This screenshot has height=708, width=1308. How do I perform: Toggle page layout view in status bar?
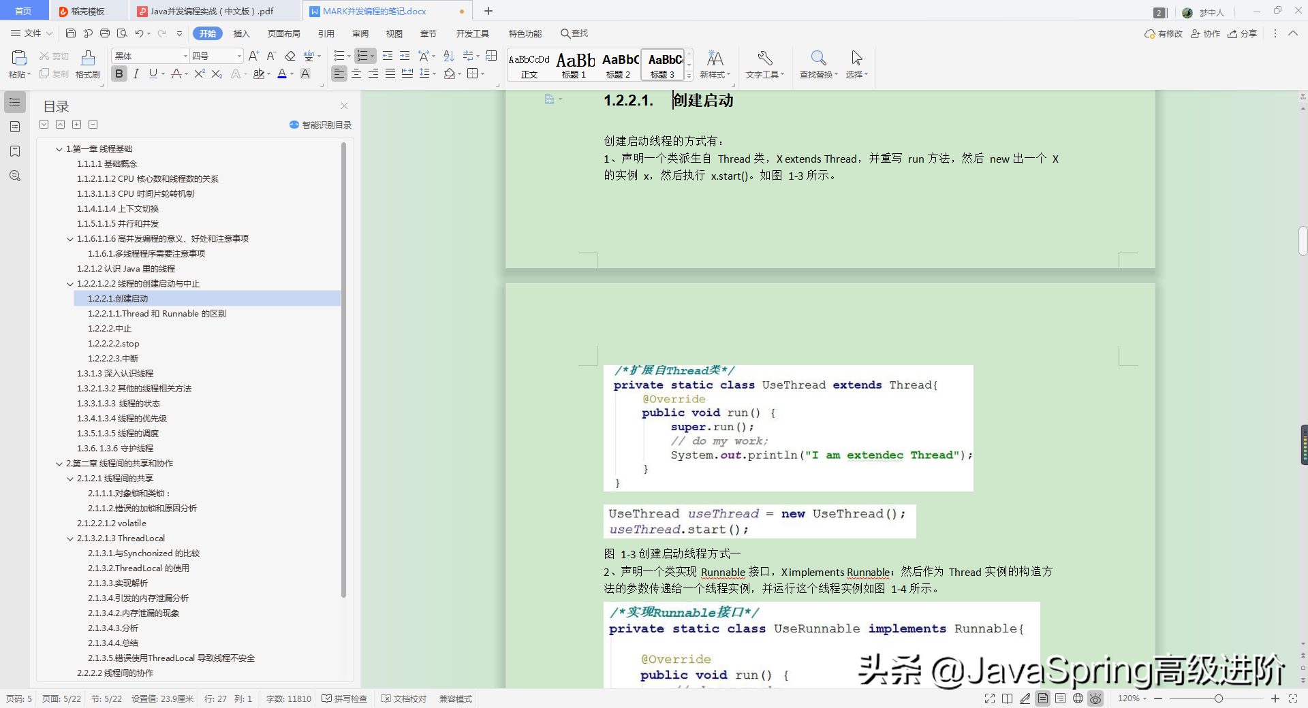click(1043, 698)
